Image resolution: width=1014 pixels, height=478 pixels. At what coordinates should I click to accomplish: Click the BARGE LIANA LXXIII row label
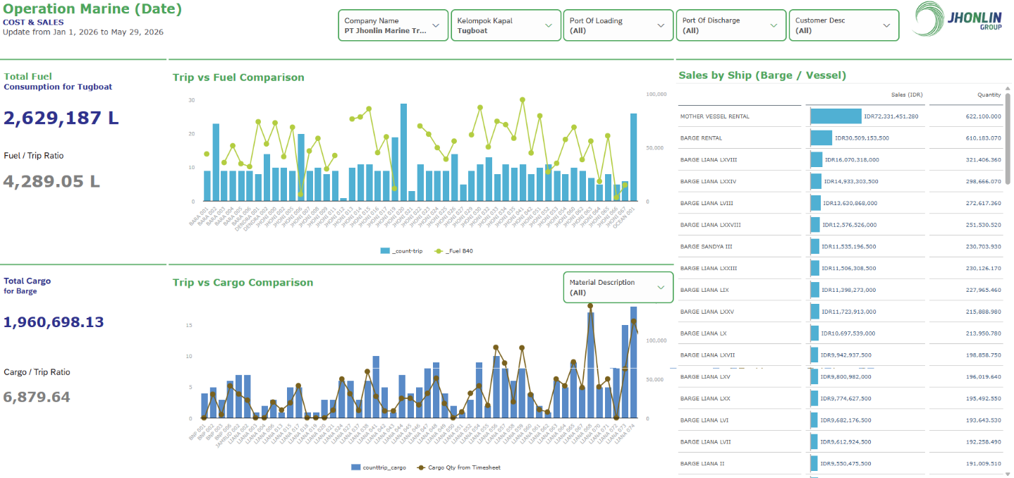point(708,269)
